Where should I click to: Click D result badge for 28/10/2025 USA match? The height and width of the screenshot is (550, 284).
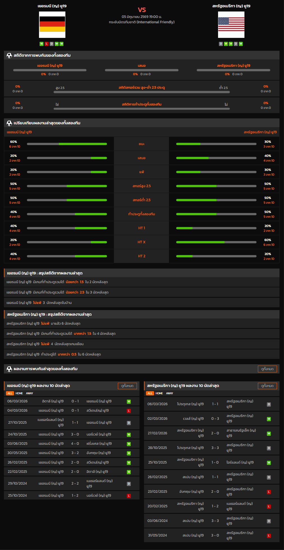pyautogui.click(x=269, y=448)
